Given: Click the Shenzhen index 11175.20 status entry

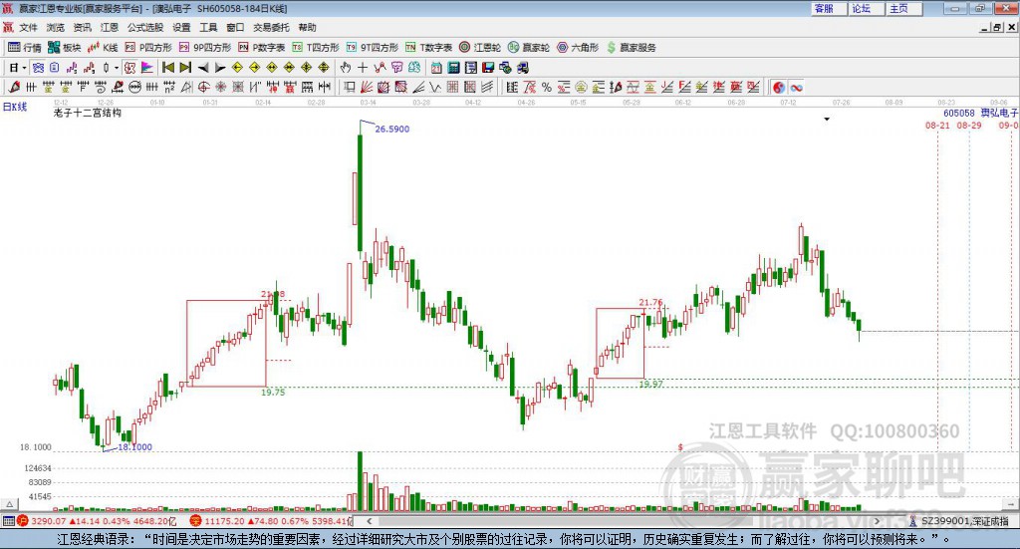Looking at the screenshot, I should point(271,521).
